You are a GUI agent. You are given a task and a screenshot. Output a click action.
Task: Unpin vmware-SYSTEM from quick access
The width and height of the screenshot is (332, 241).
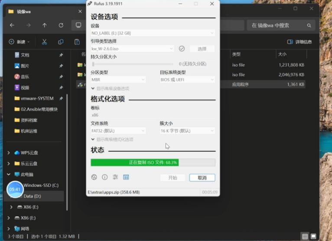pos(61,98)
